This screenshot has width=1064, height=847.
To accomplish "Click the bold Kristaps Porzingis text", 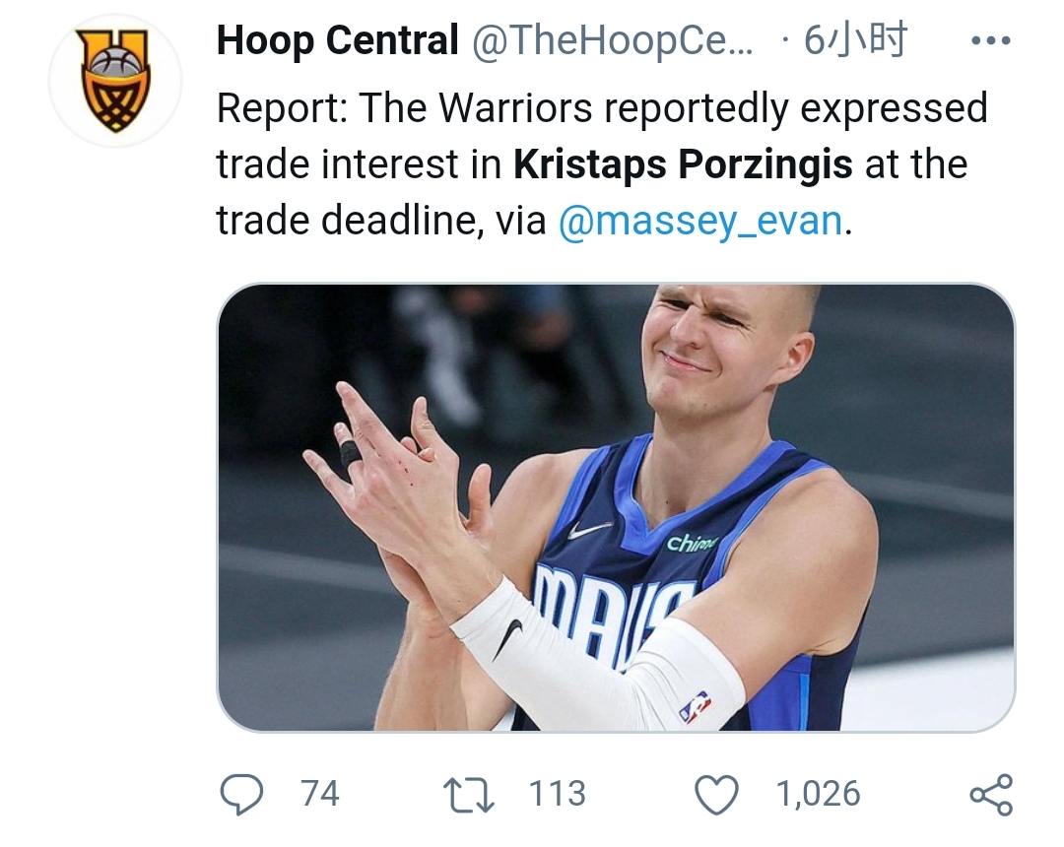I will (x=687, y=163).
